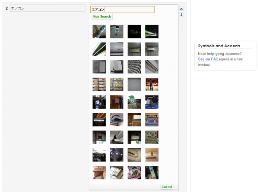The width and height of the screenshot is (258, 192).
Task: Click the Cancel button
Action: pyautogui.click(x=167, y=187)
